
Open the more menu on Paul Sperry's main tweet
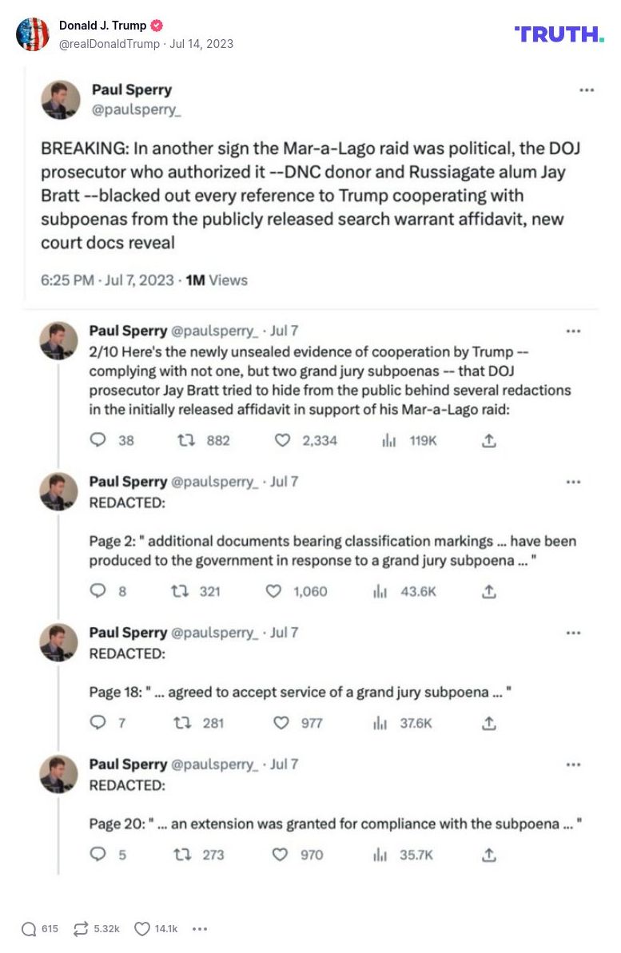coord(587,90)
